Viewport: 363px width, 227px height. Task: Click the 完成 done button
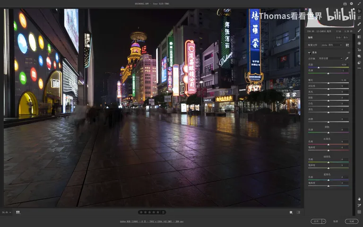[x=352, y=221]
